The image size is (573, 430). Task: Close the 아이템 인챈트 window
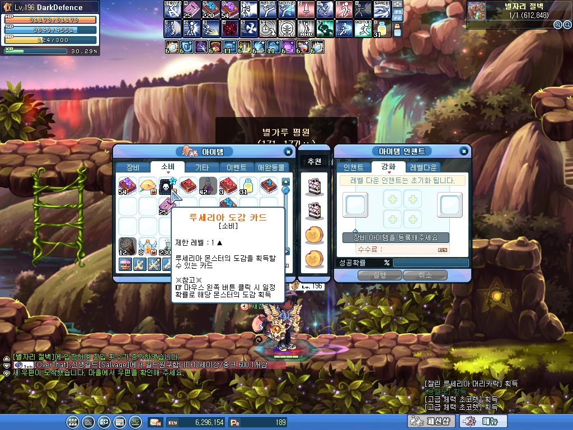coord(464,151)
